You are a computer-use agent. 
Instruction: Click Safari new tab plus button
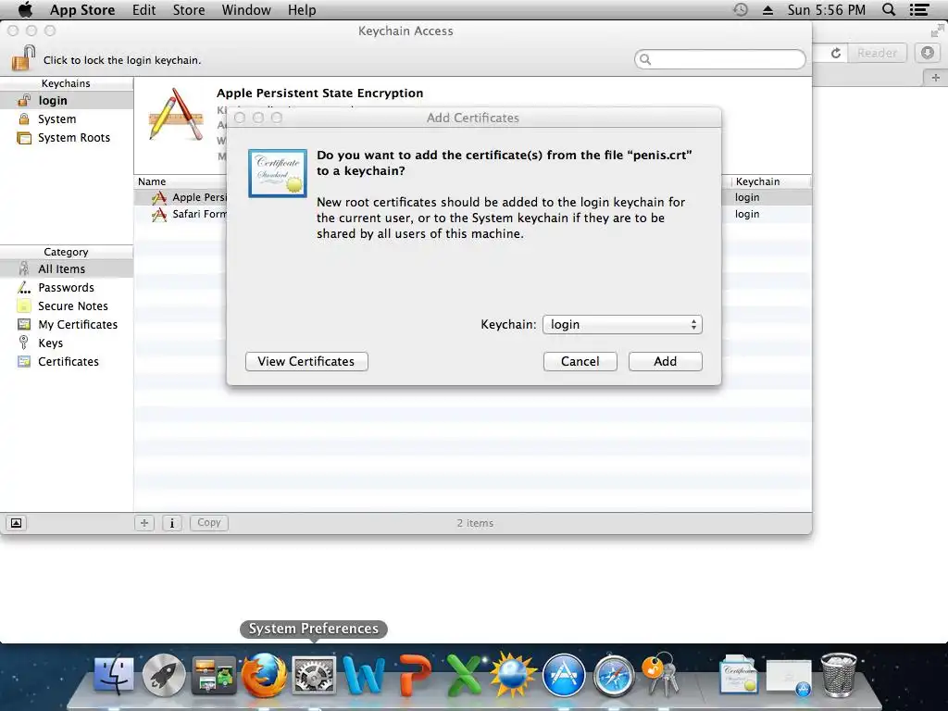[936, 78]
